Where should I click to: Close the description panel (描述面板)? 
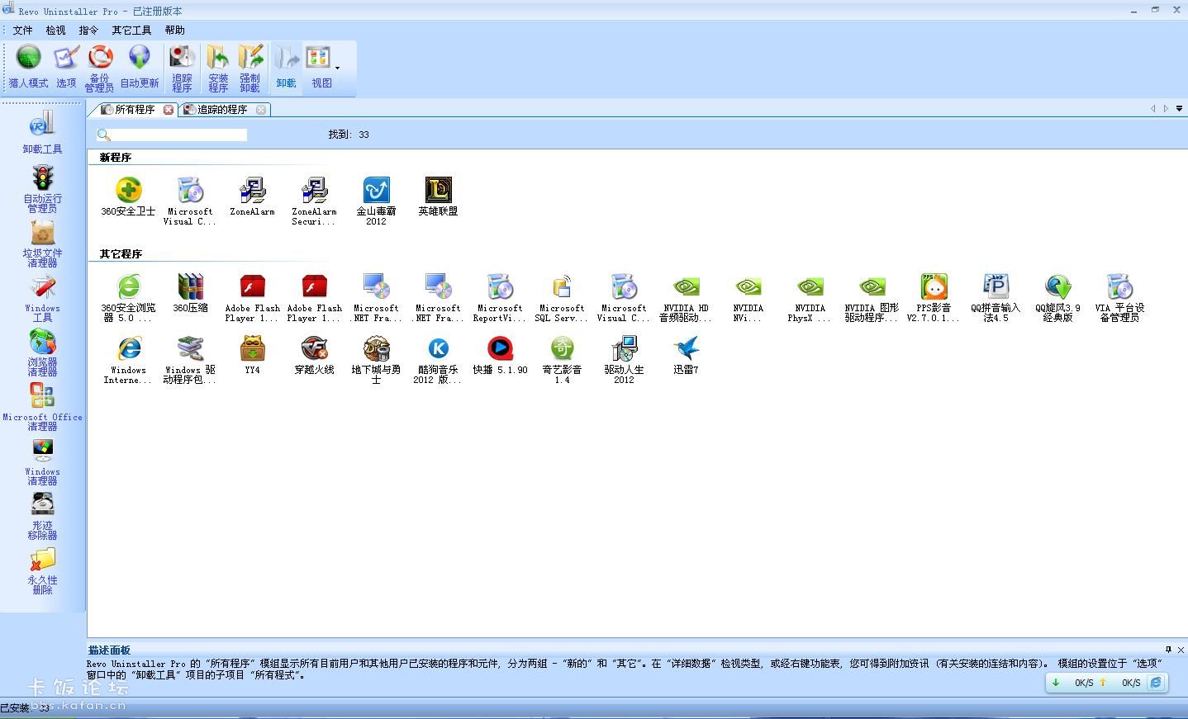point(1181,650)
